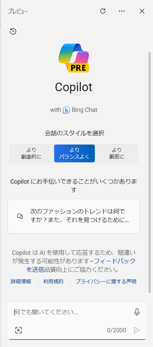Click the Bing Chat bubble icon
The height and width of the screenshot is (347, 153).
66,110
